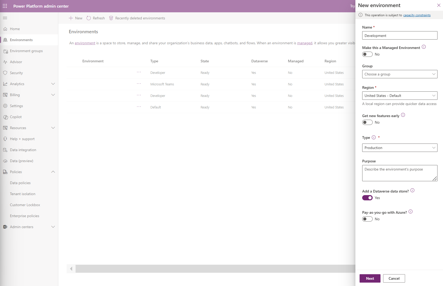Open the info tooltip next to Type
The height and width of the screenshot is (286, 443).
point(373,137)
